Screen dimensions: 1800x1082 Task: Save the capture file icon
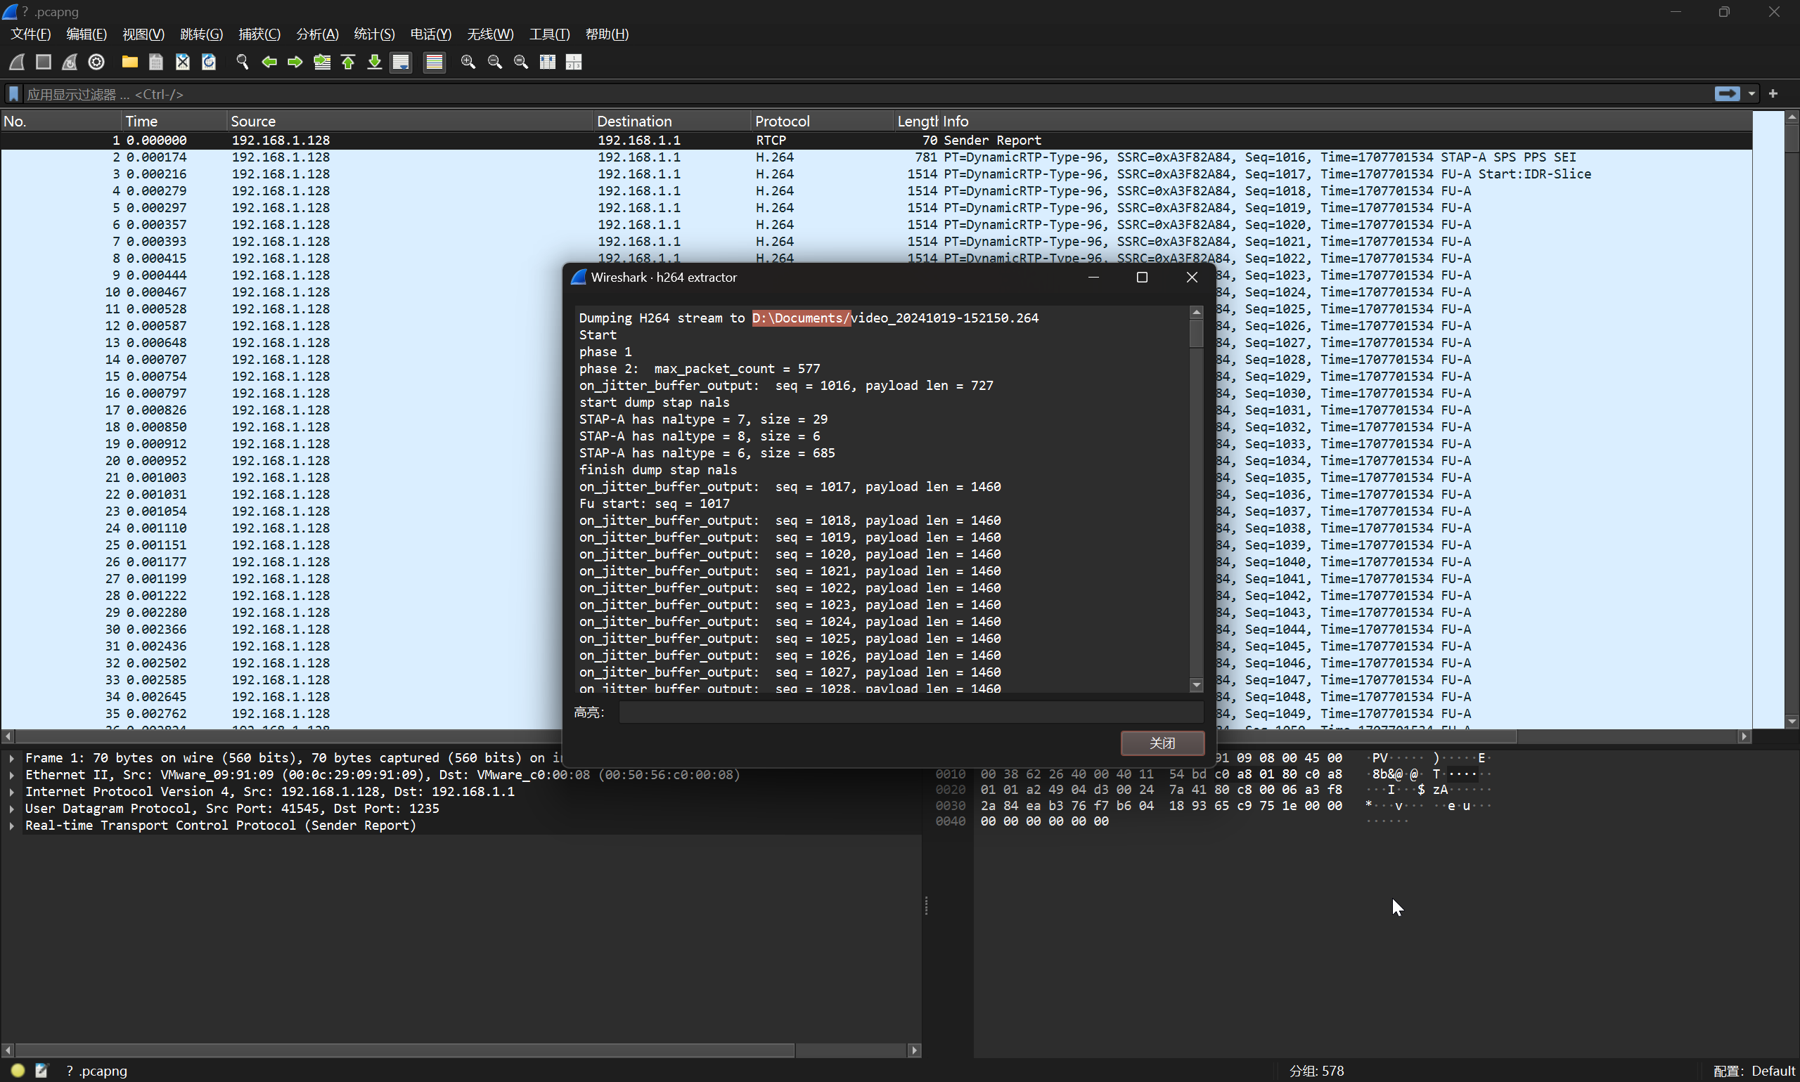[x=156, y=62]
